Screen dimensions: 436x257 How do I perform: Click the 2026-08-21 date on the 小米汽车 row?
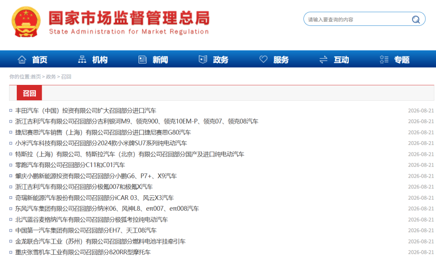[x=421, y=143]
